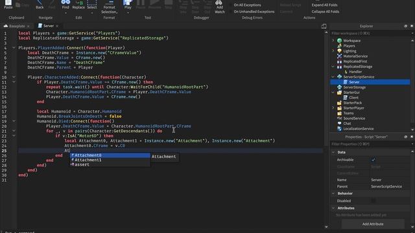Toggle the Archivable checkbox
This screenshot has height=233, width=415.
[373, 160]
